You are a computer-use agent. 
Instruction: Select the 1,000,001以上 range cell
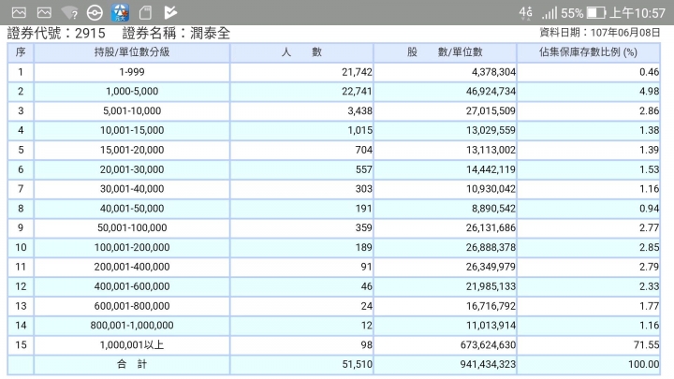click(132, 345)
